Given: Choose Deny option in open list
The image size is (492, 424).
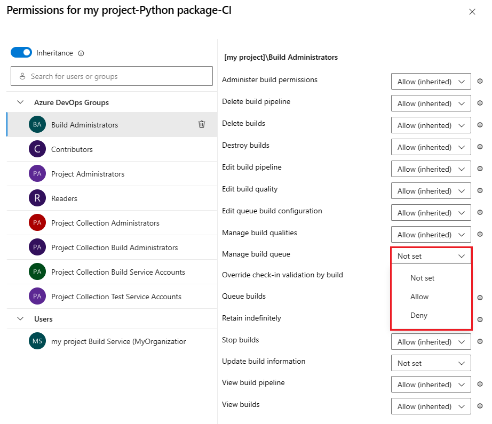Looking at the screenshot, I should (431, 315).
